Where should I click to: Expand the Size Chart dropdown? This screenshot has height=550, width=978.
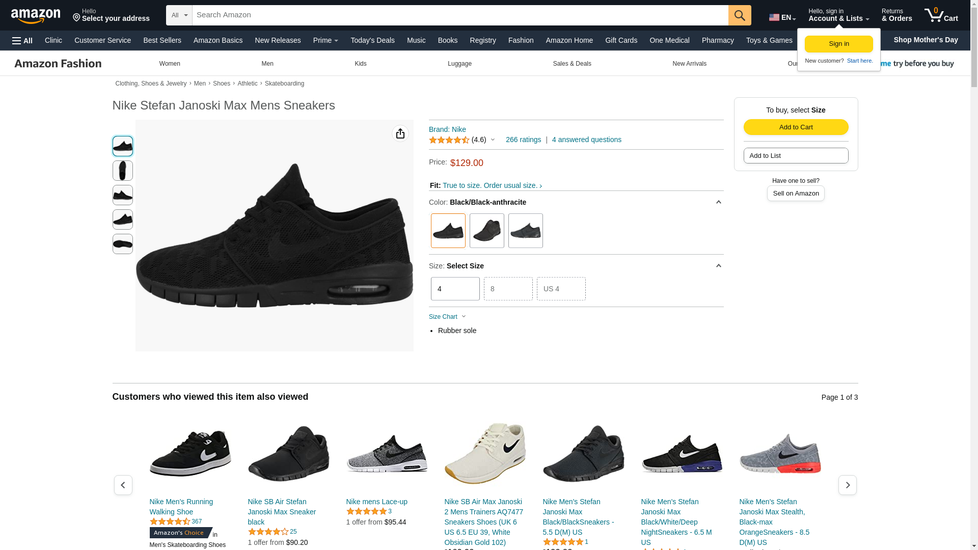447,317
